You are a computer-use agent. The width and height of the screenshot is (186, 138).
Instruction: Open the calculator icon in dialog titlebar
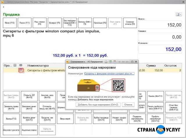[x=110, y=62]
